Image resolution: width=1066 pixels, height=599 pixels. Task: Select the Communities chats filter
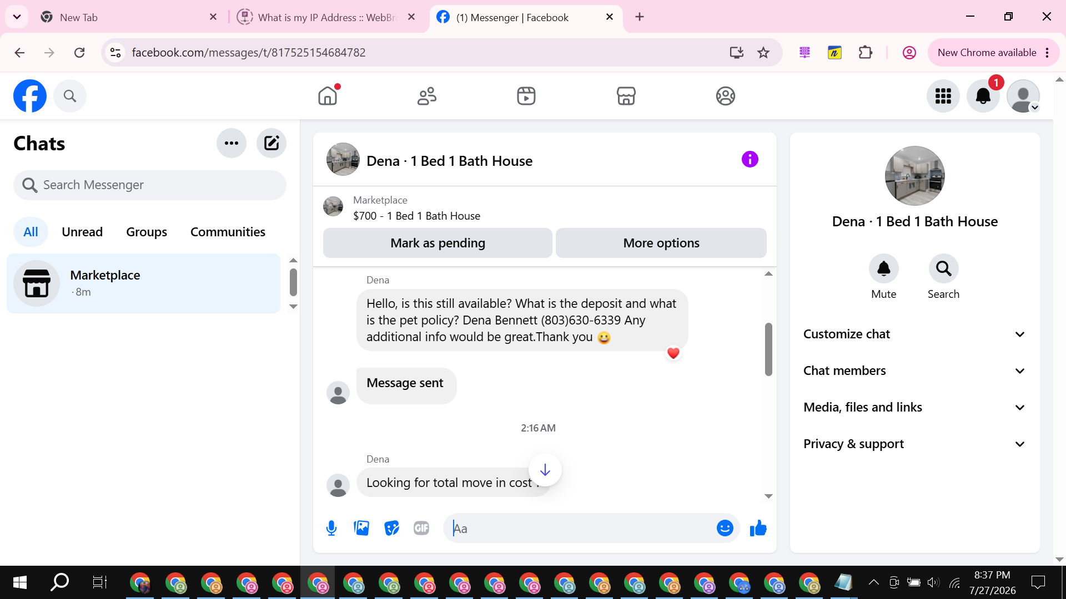228,232
